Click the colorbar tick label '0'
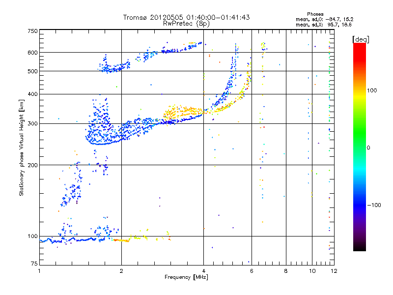393x295 pixels. coord(368,148)
